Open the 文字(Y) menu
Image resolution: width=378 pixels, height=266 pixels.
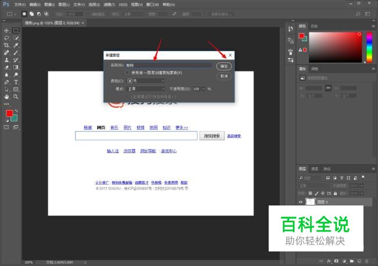click(79, 5)
